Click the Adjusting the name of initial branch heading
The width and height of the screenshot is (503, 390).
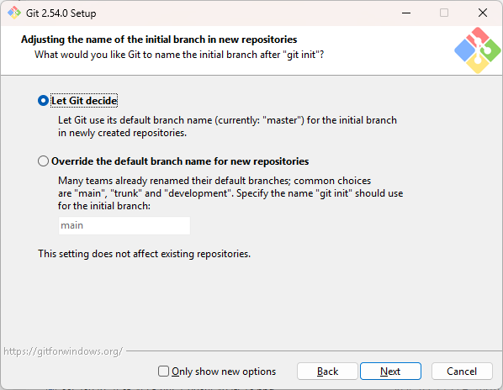[x=159, y=40]
